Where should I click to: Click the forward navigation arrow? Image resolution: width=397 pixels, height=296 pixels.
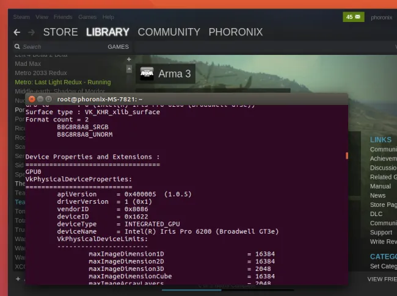(31, 32)
